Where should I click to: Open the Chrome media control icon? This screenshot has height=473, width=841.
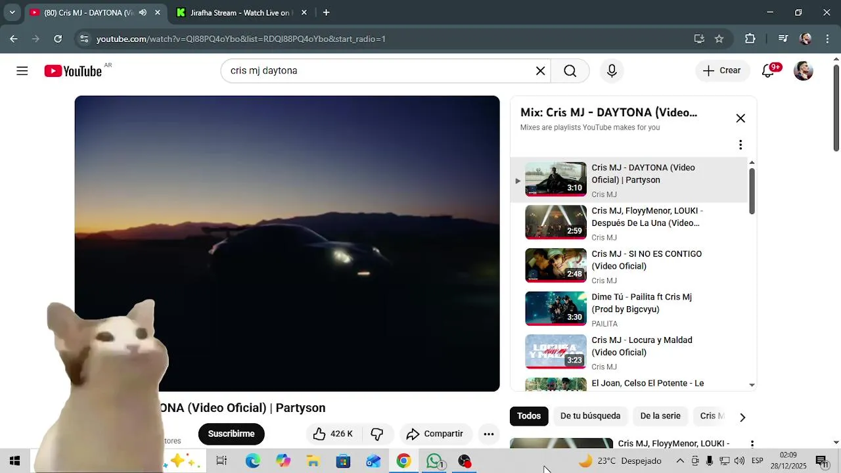click(x=783, y=39)
